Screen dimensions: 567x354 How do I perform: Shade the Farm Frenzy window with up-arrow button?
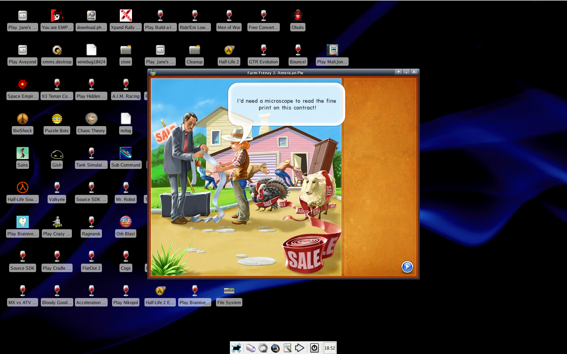(399, 72)
